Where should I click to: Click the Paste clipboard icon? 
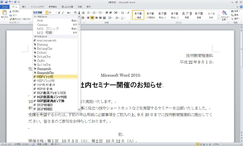click(4, 13)
